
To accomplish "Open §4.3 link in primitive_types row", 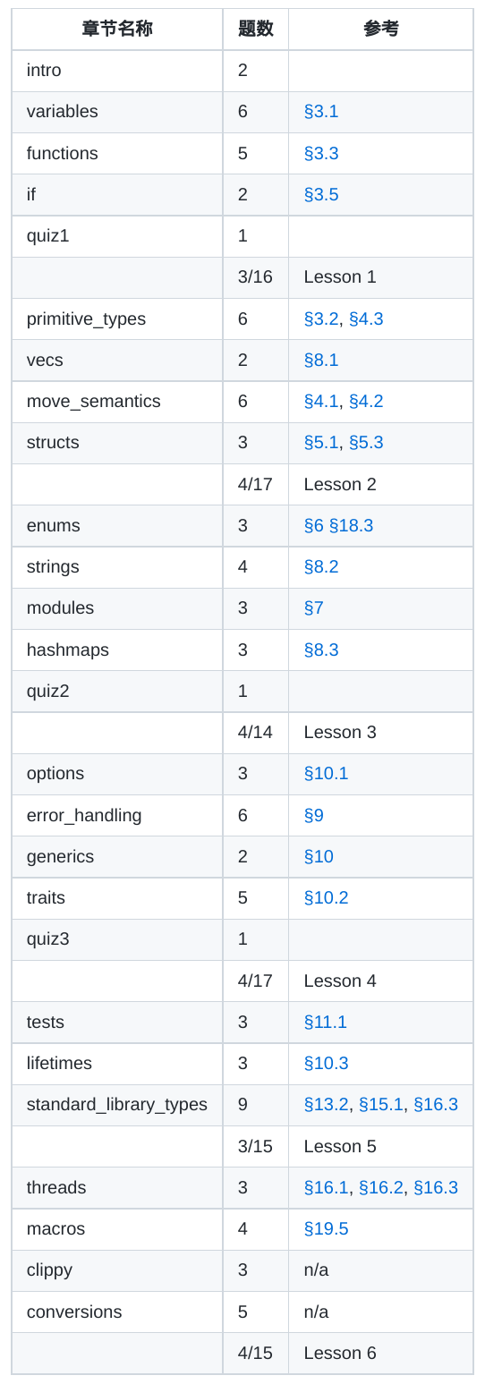I will 366,318.
